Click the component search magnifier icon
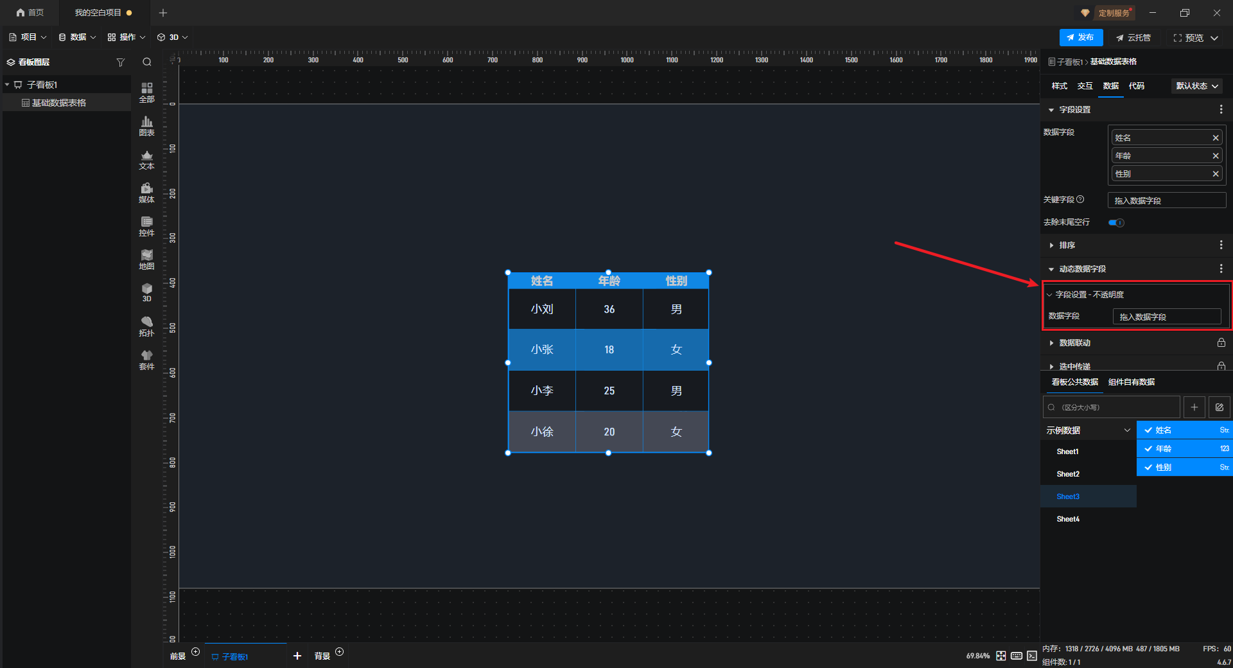Screen dimensions: 1233x668 pos(147,62)
